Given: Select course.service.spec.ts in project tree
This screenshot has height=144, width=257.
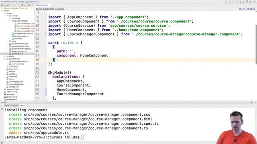Looking at the screenshot, I should [22, 34].
